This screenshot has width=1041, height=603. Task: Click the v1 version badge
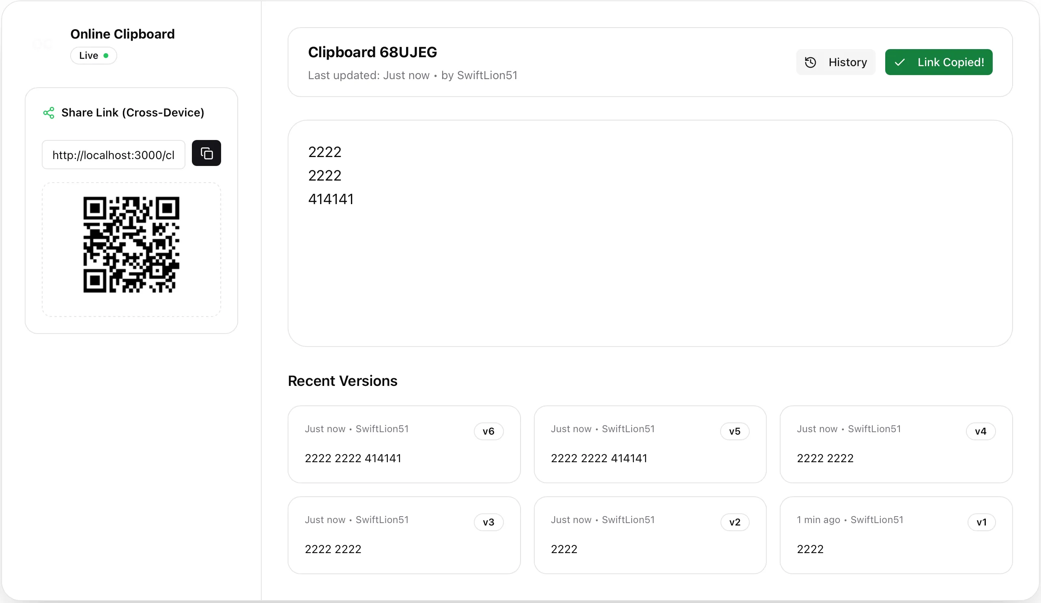tap(981, 522)
